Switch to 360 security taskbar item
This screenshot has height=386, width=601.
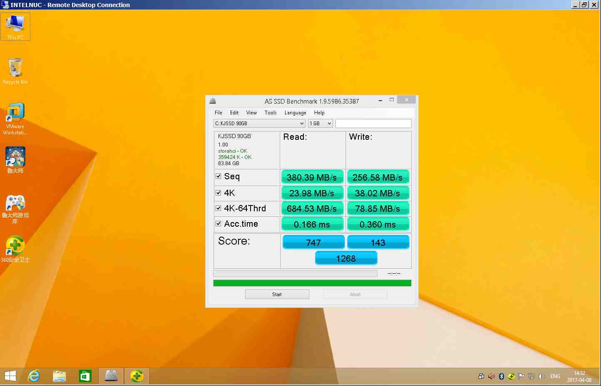(137, 376)
